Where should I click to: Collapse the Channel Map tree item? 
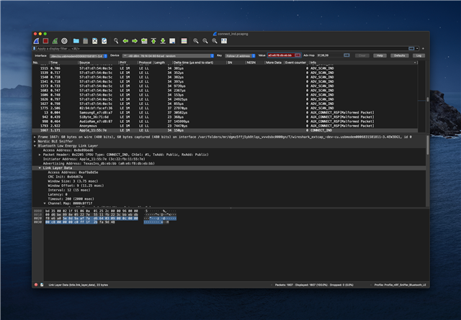click(45, 204)
